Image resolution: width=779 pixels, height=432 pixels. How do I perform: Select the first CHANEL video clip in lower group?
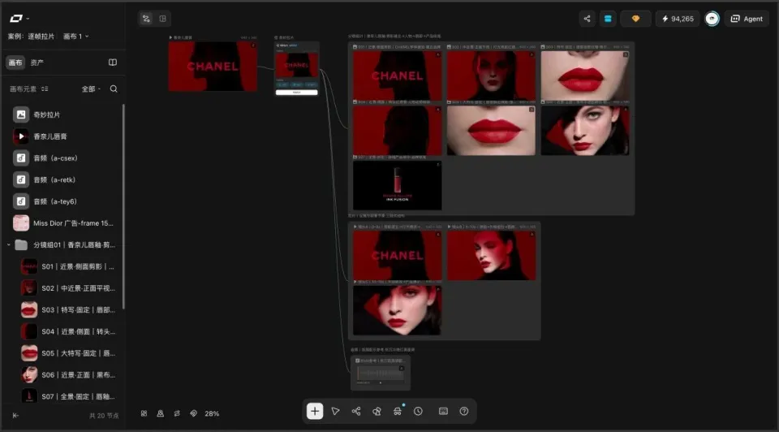click(x=398, y=255)
